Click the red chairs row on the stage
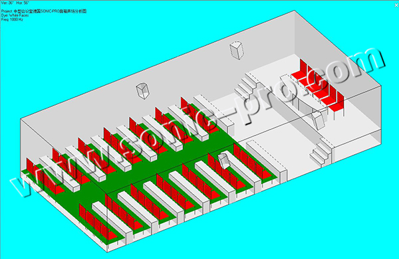The width and height of the screenshot is (399, 259). 318,86
